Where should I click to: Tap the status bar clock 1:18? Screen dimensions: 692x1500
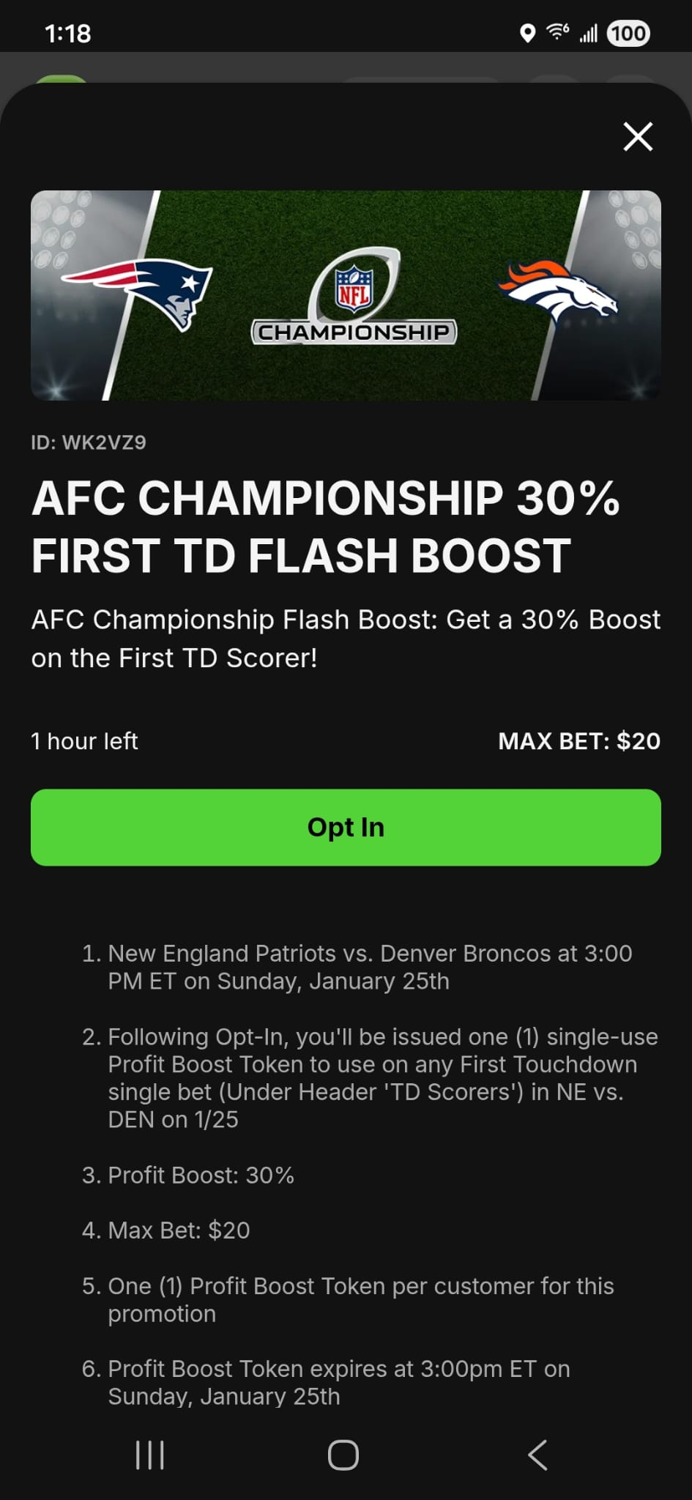point(68,33)
